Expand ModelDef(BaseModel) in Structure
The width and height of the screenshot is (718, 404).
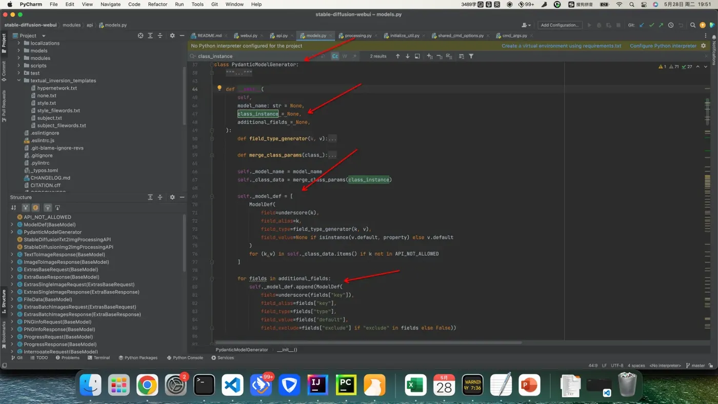pyautogui.click(x=12, y=225)
